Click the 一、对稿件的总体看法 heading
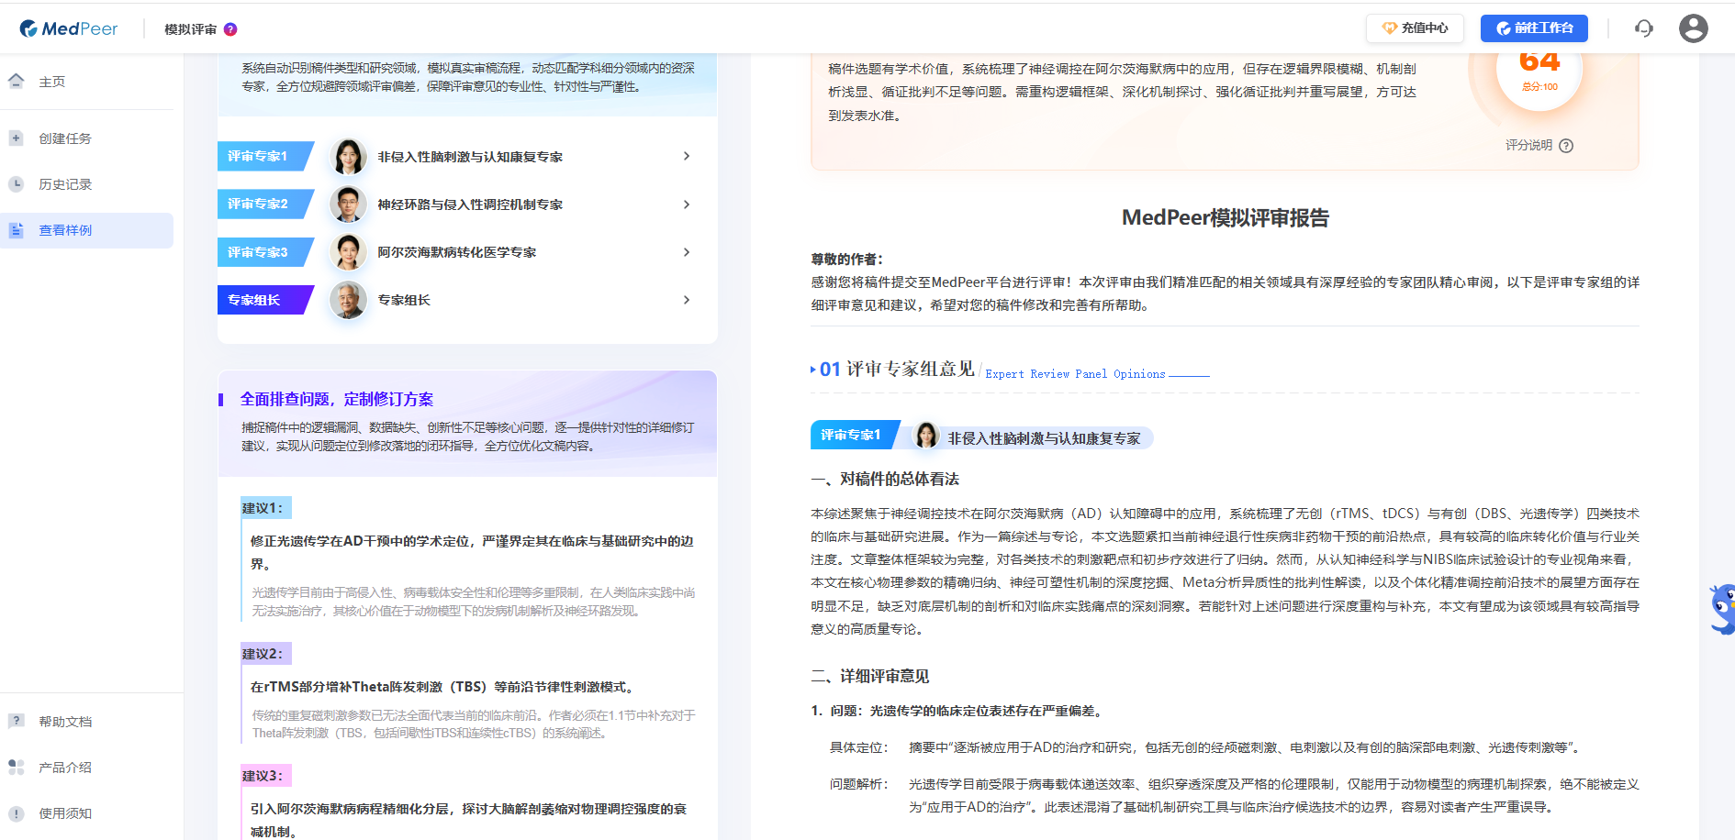This screenshot has width=1735, height=840. click(885, 480)
